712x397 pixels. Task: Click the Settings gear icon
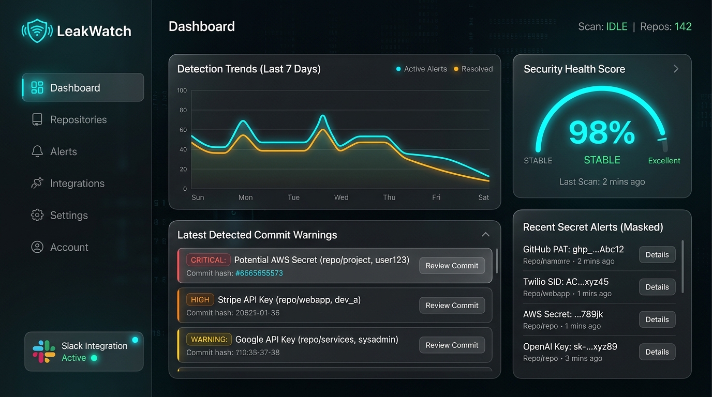click(x=37, y=215)
